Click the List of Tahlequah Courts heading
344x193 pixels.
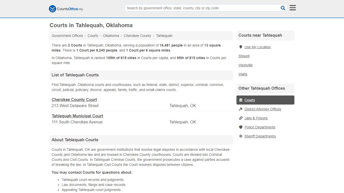pyautogui.click(x=75, y=75)
